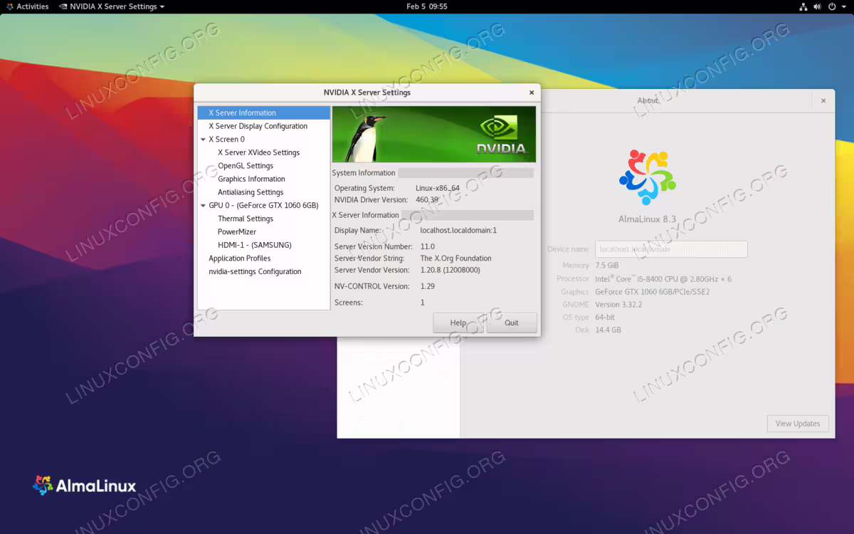Click NV-CONTROL Version value 1.29

pyautogui.click(x=428, y=286)
